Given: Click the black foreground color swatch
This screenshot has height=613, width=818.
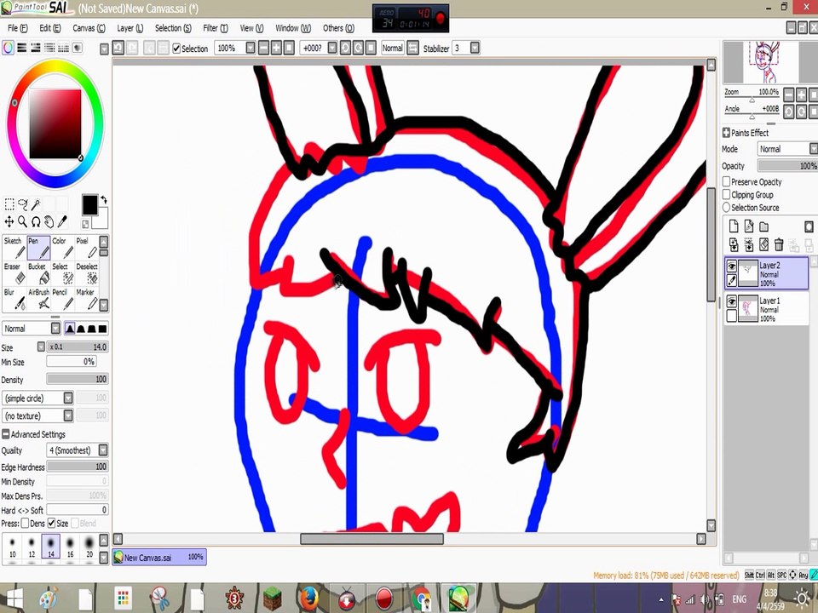Looking at the screenshot, I should pyautogui.click(x=89, y=205).
